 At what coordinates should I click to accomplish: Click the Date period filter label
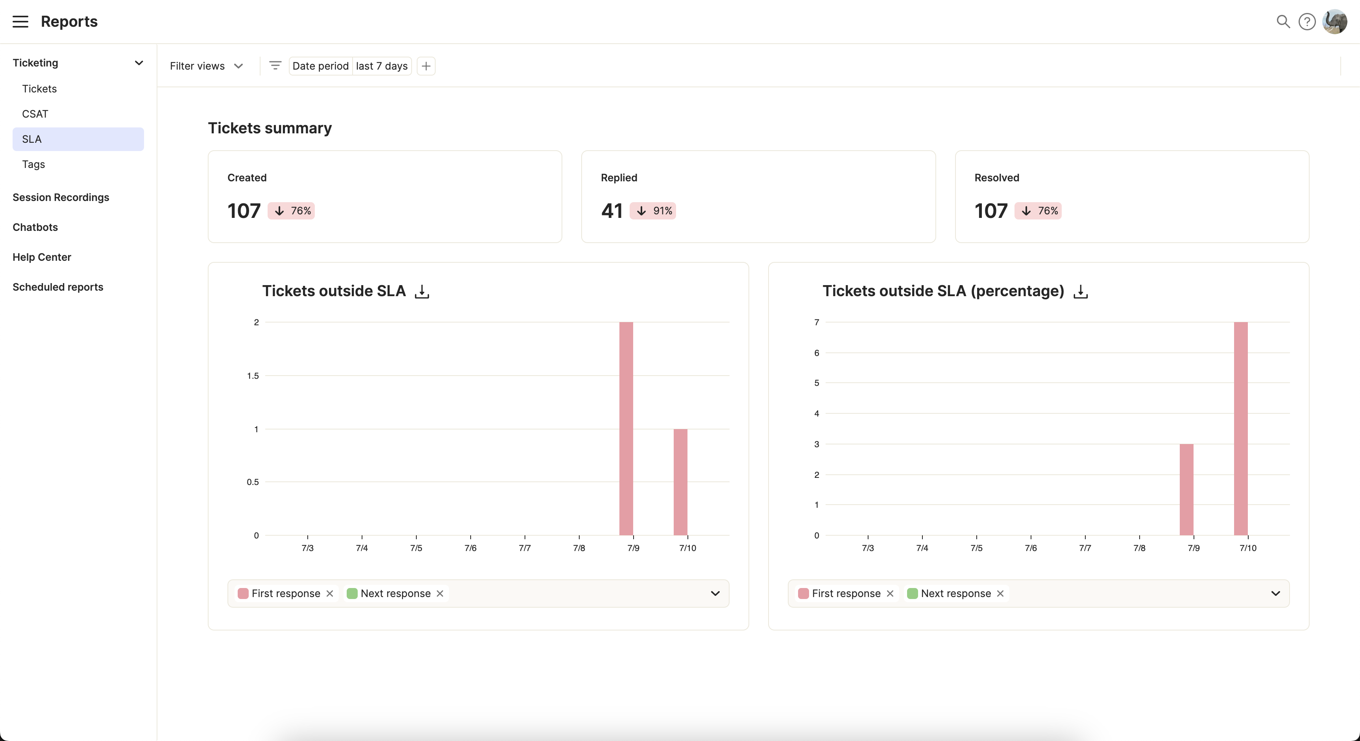pyautogui.click(x=320, y=66)
